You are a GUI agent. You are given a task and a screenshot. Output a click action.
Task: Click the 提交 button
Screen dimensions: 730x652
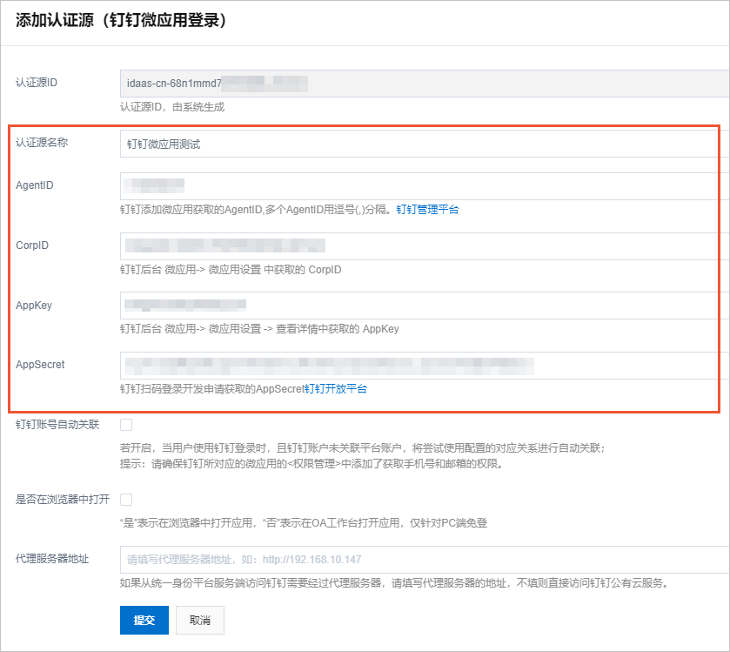click(x=144, y=620)
